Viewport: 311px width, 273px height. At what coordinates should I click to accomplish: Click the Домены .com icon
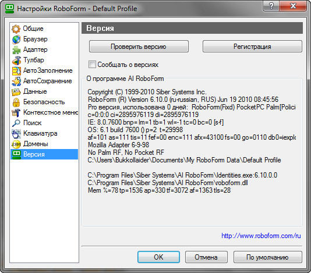pos(16,144)
